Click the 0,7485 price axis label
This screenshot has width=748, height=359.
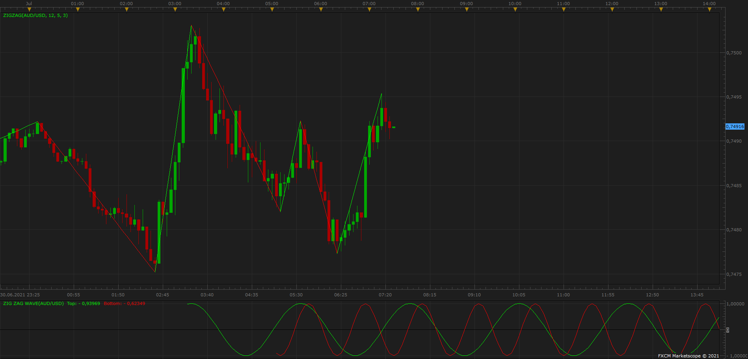click(x=734, y=186)
